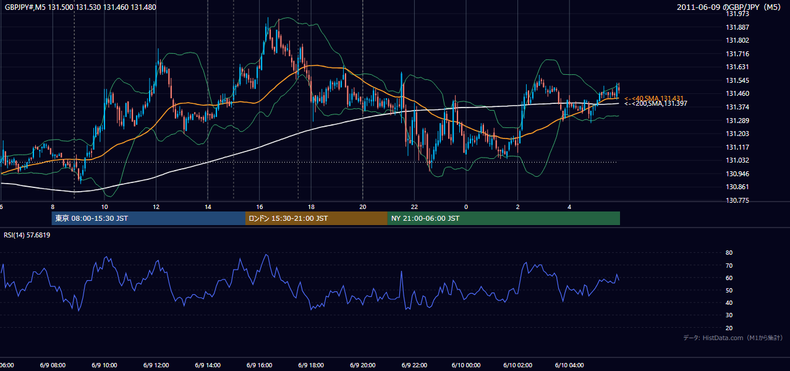Select the orange 40 SMA 131.431 label

click(654, 99)
